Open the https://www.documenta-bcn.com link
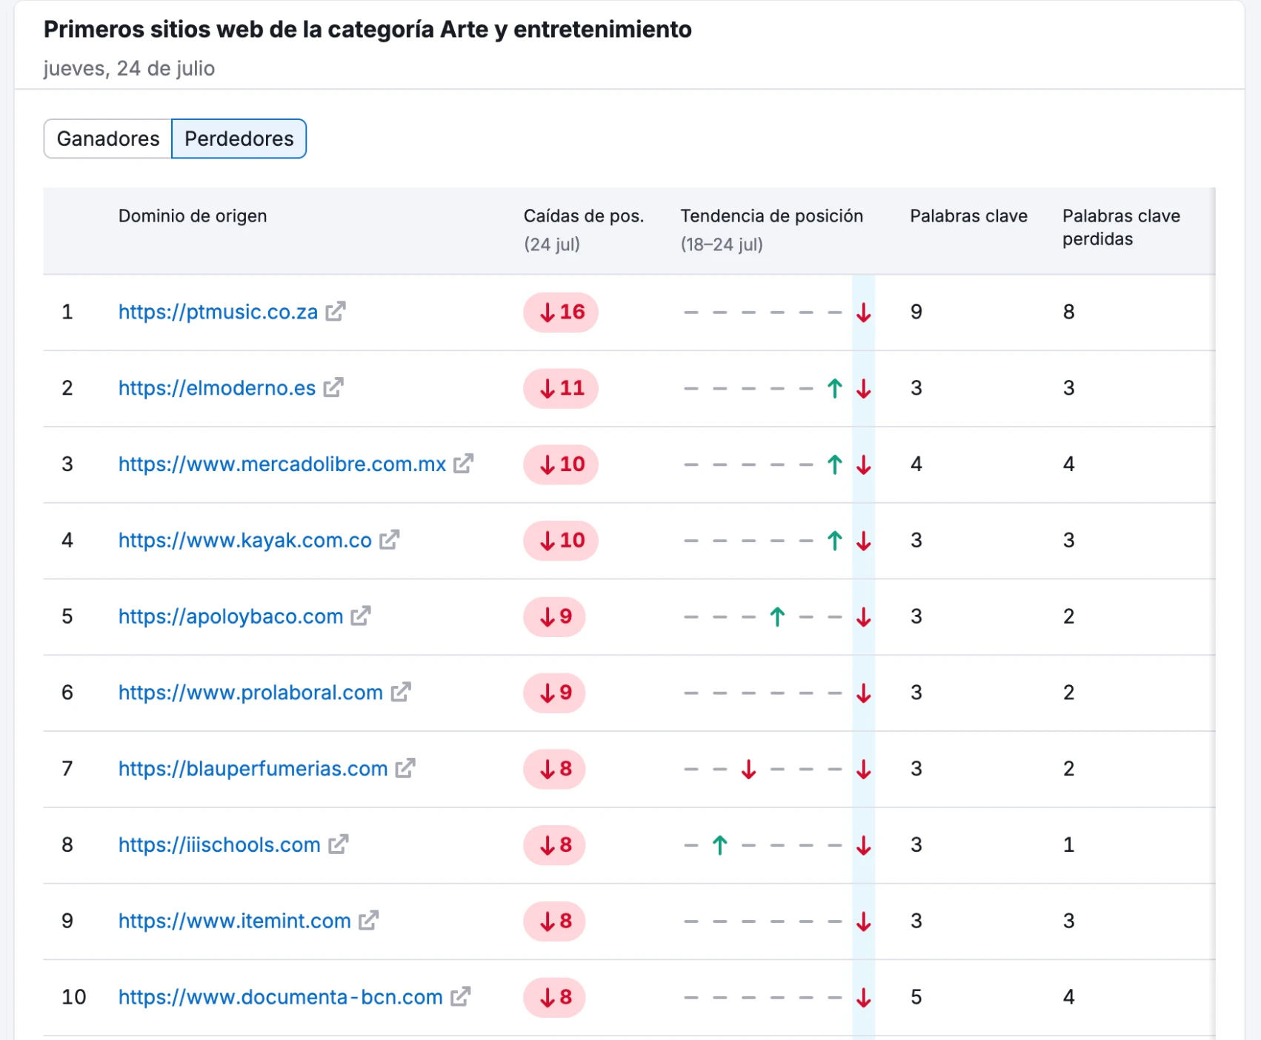The width and height of the screenshot is (1261, 1040). click(280, 997)
